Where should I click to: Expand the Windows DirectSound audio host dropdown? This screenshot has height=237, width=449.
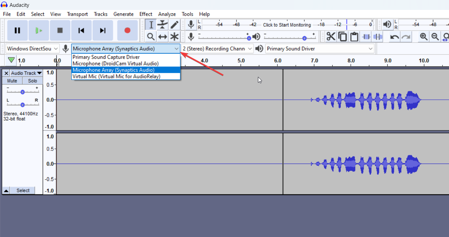pyautogui.click(x=33, y=48)
